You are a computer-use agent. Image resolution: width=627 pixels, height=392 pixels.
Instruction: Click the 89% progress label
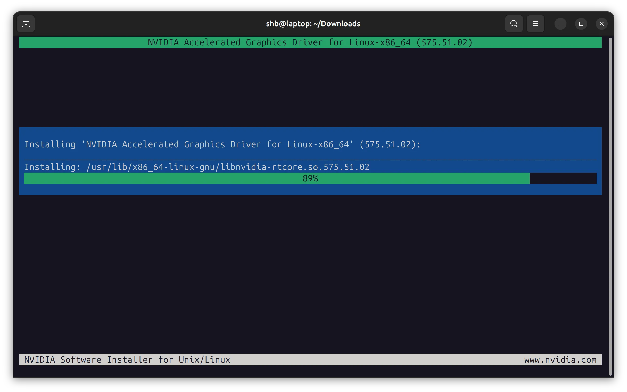tap(310, 178)
